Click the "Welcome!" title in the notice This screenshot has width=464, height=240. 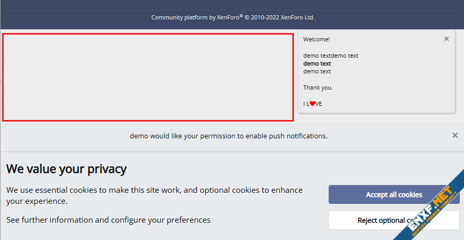317,39
